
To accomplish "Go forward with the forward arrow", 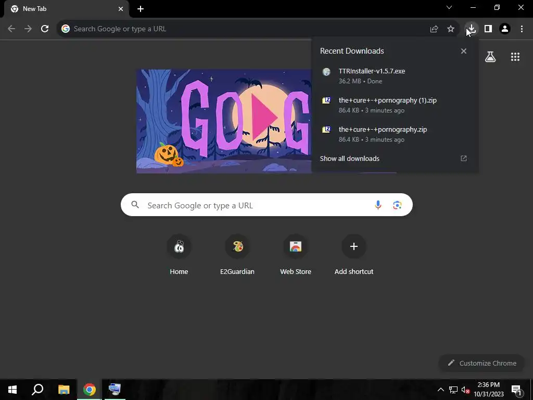I will (28, 29).
